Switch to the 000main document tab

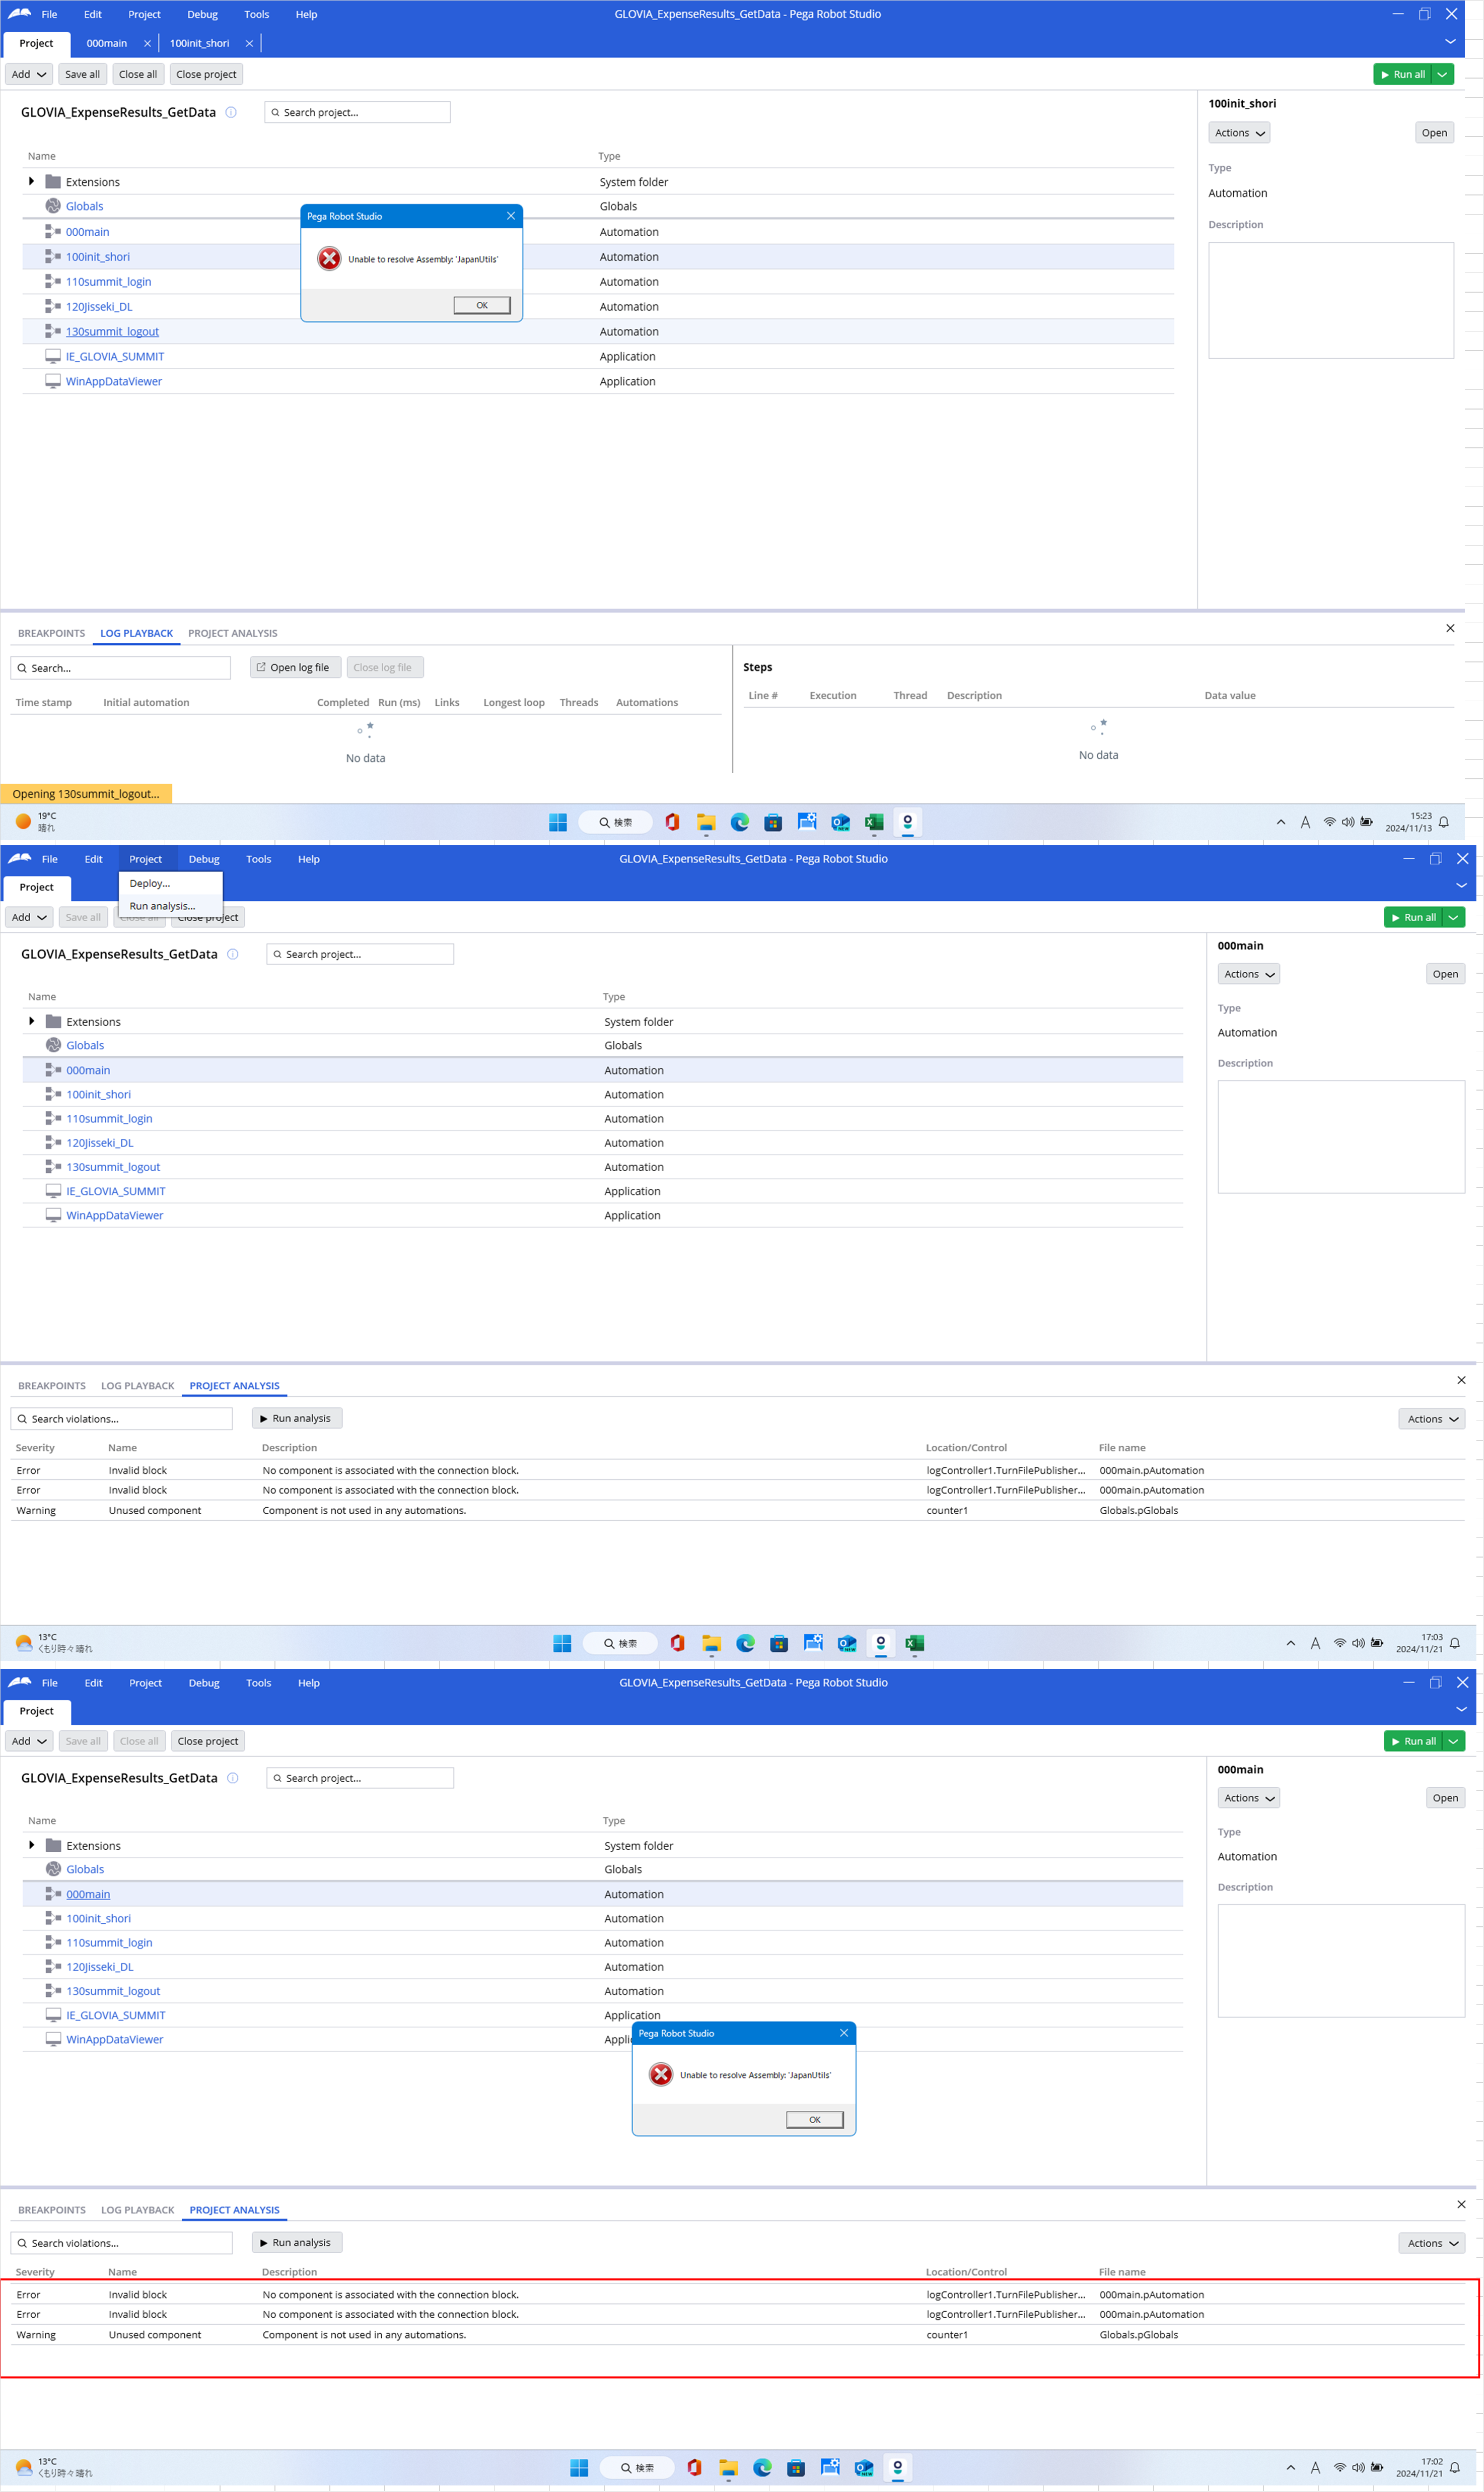click(x=106, y=43)
